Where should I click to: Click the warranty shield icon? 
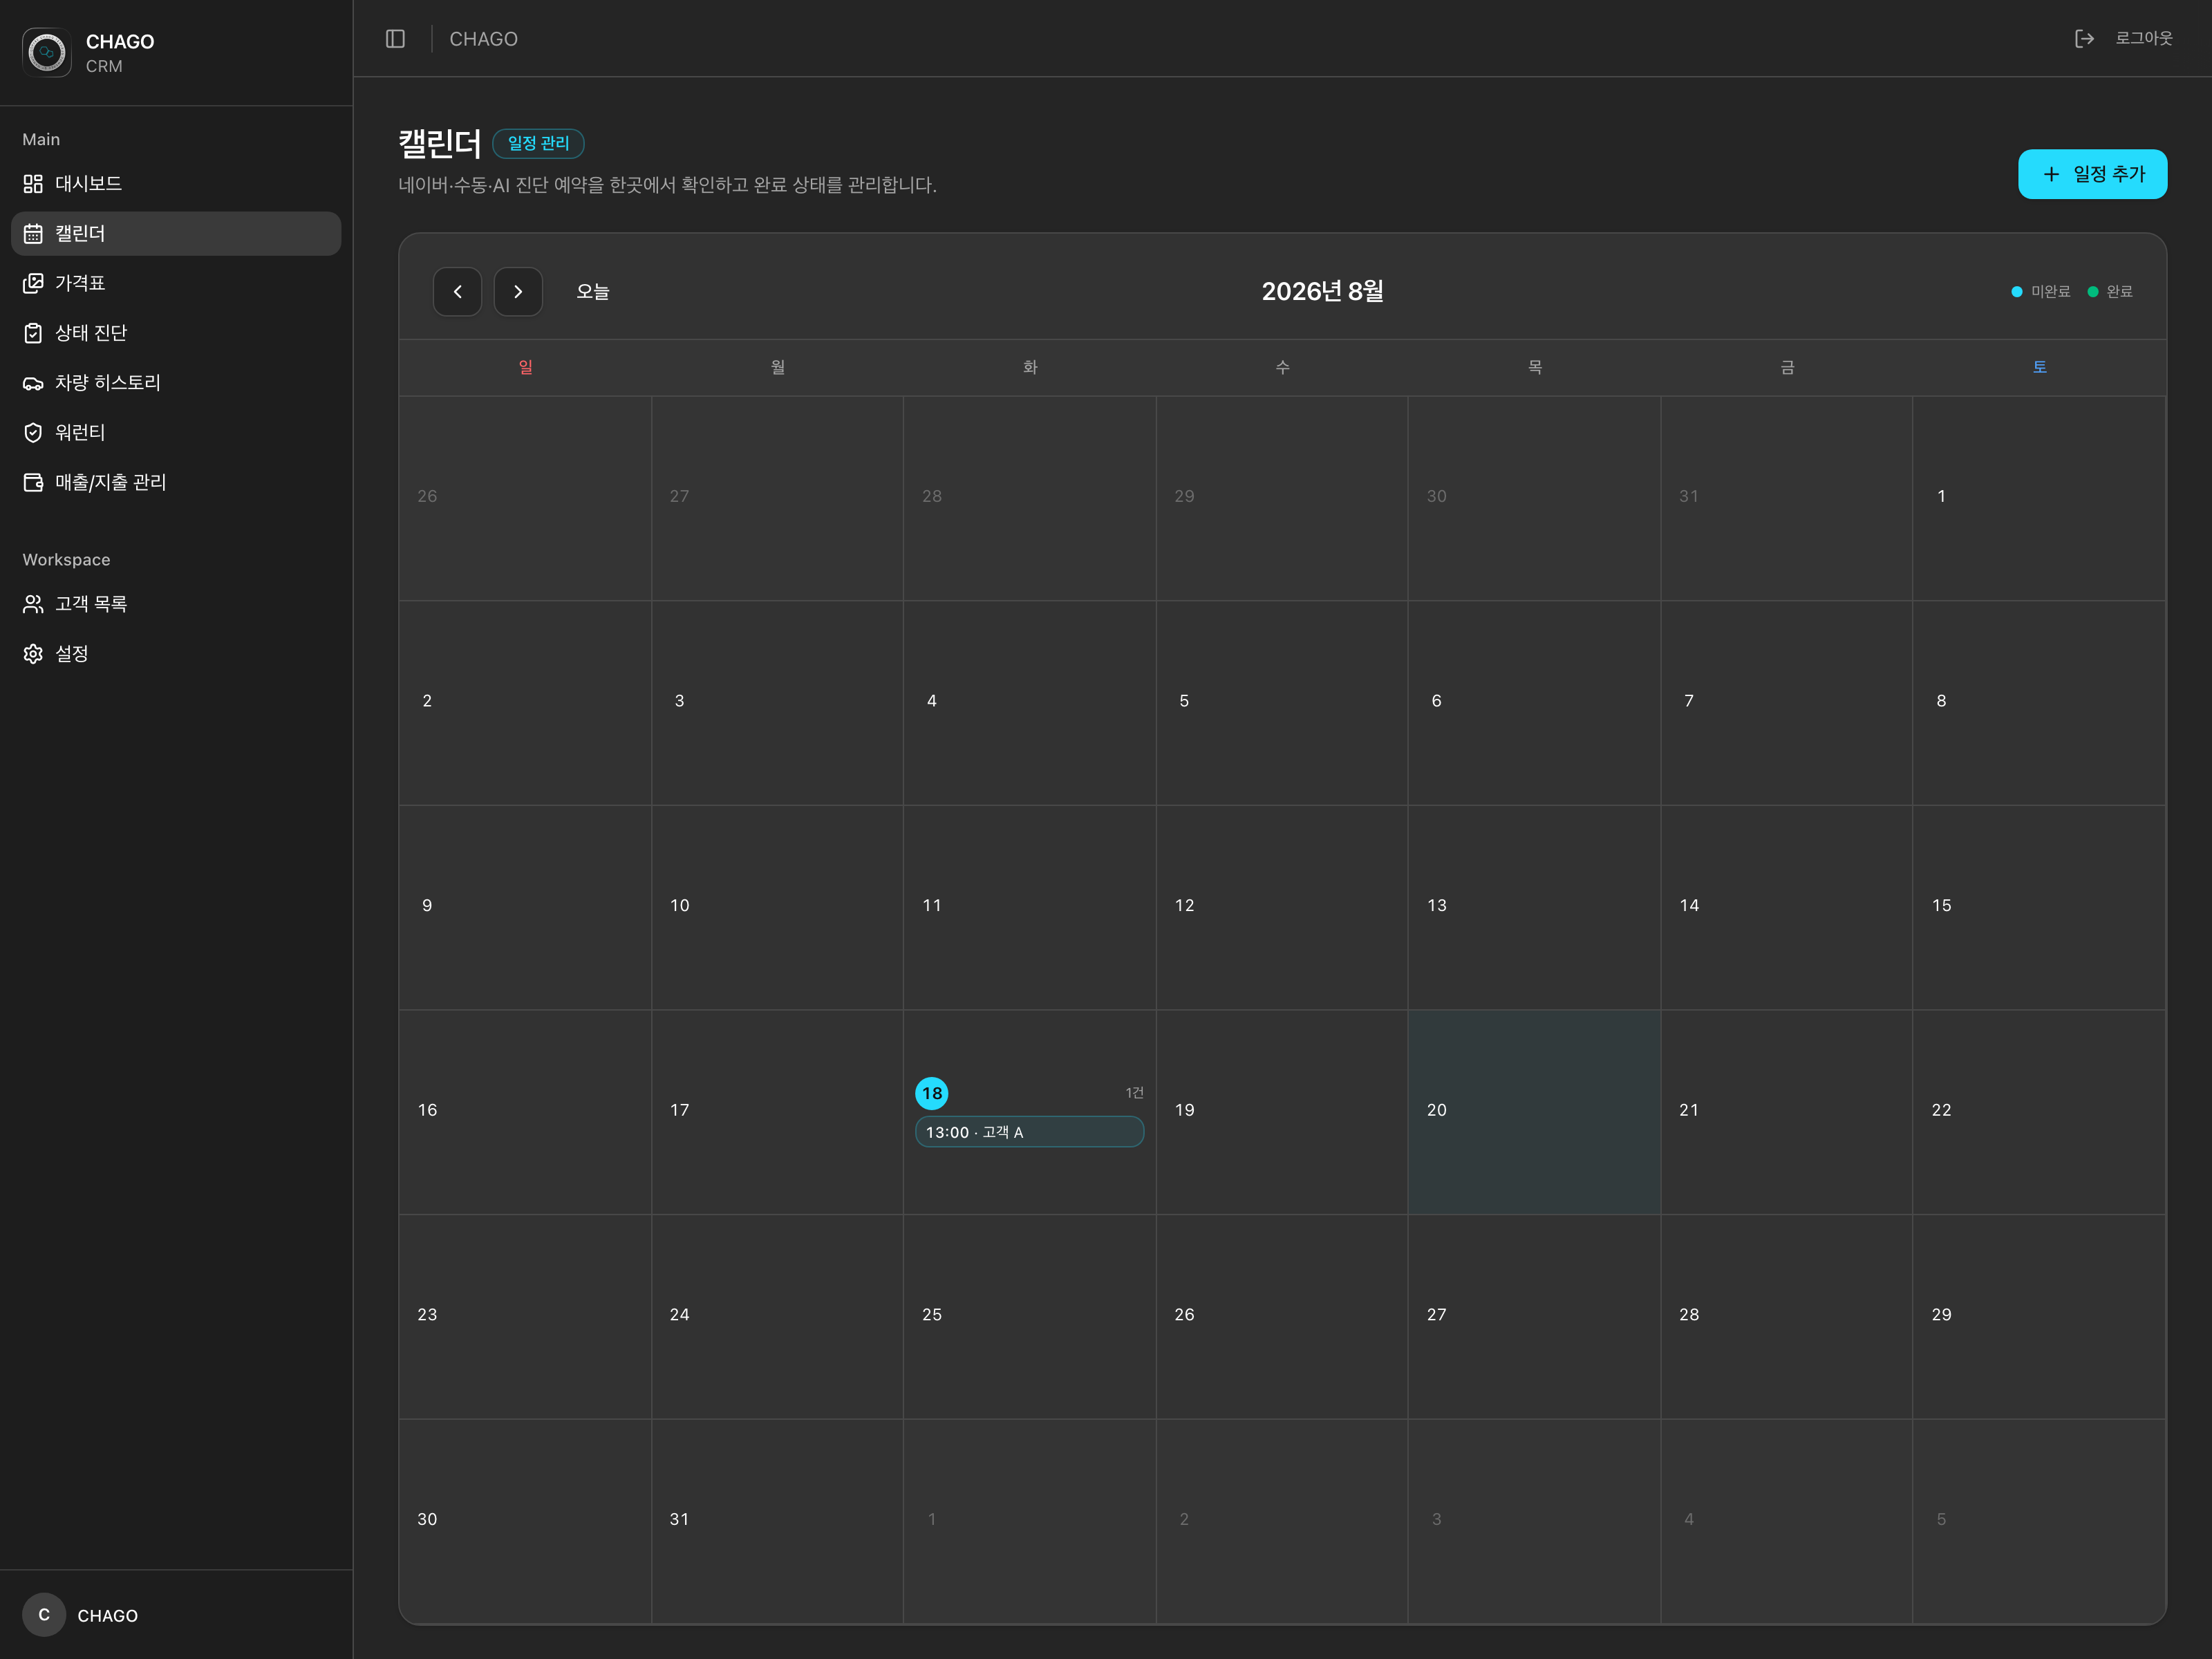click(33, 433)
